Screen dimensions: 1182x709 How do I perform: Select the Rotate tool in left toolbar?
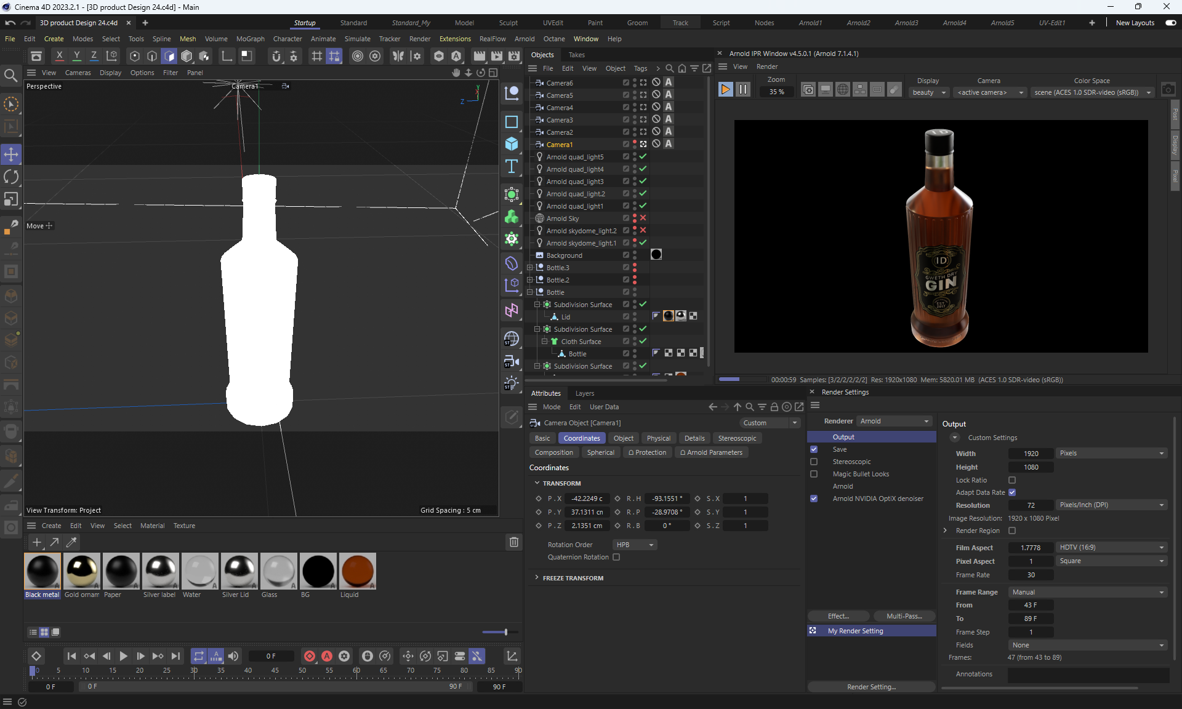11,177
